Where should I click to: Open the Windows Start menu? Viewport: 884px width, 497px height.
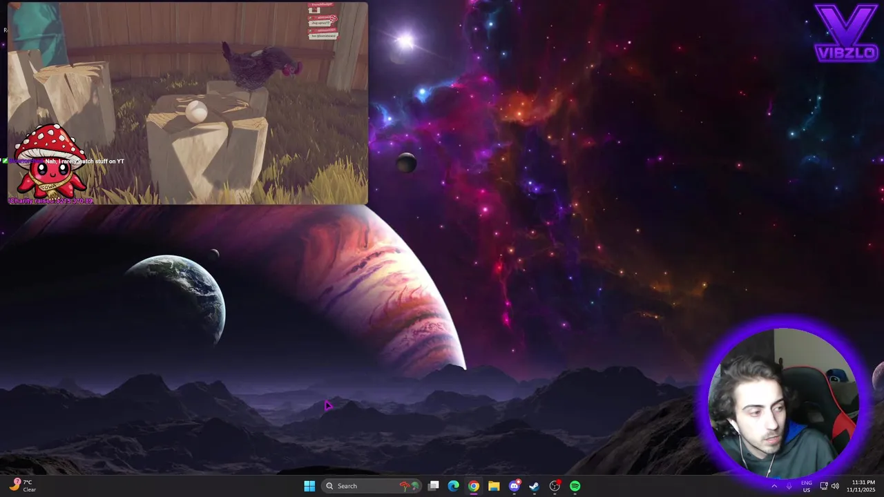pos(309,486)
